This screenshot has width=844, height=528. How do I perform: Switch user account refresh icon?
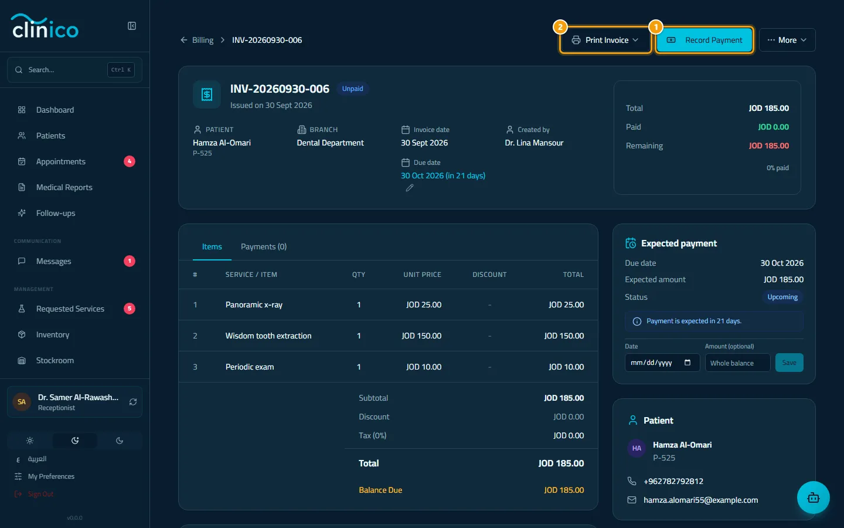pyautogui.click(x=133, y=402)
